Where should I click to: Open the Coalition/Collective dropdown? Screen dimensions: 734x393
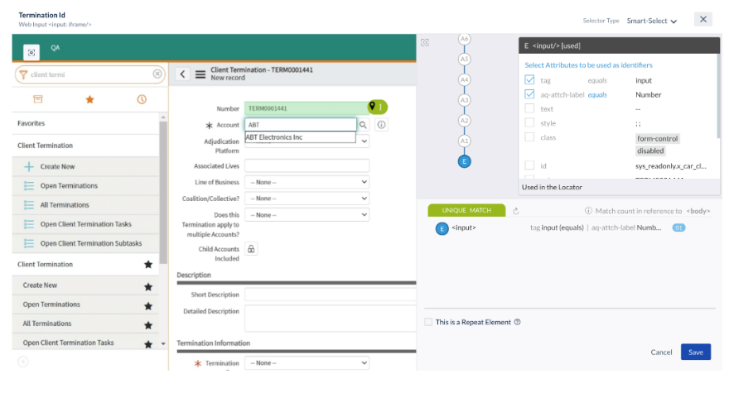pyautogui.click(x=307, y=199)
